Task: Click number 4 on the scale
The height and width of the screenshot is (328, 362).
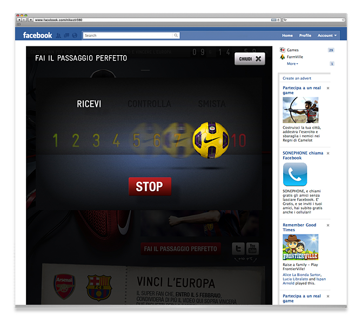Action: [x=116, y=140]
